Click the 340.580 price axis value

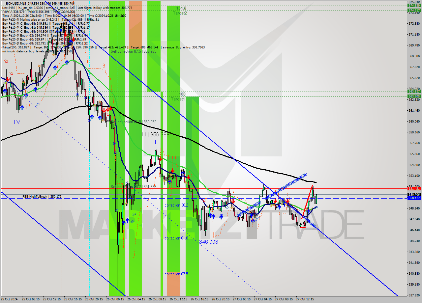pyautogui.click(x=414, y=274)
